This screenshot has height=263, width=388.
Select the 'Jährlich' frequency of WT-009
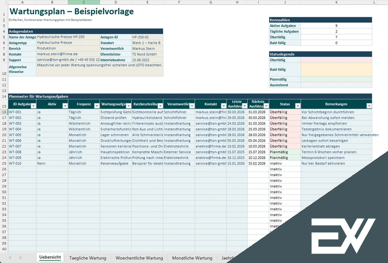(84, 158)
